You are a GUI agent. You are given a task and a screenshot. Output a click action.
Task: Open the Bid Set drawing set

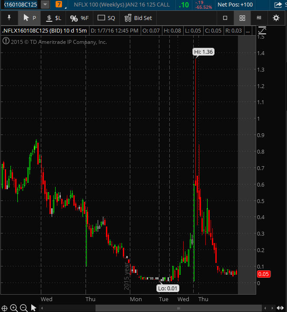[138, 18]
